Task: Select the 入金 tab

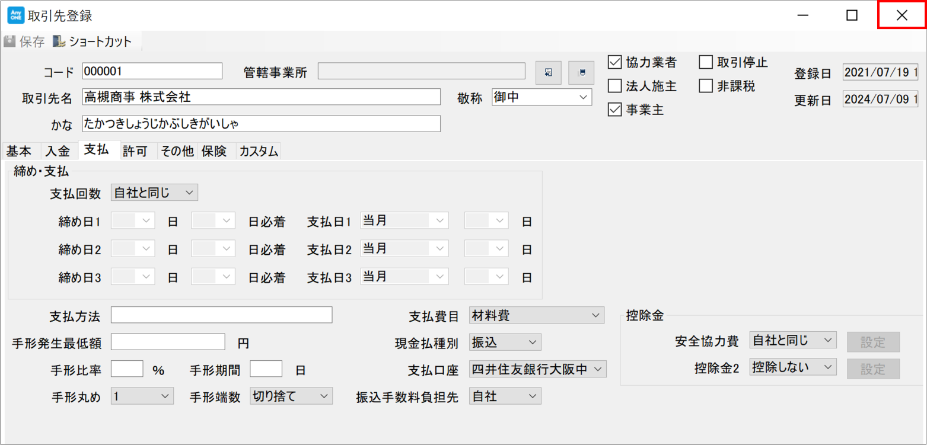Action: click(x=58, y=151)
